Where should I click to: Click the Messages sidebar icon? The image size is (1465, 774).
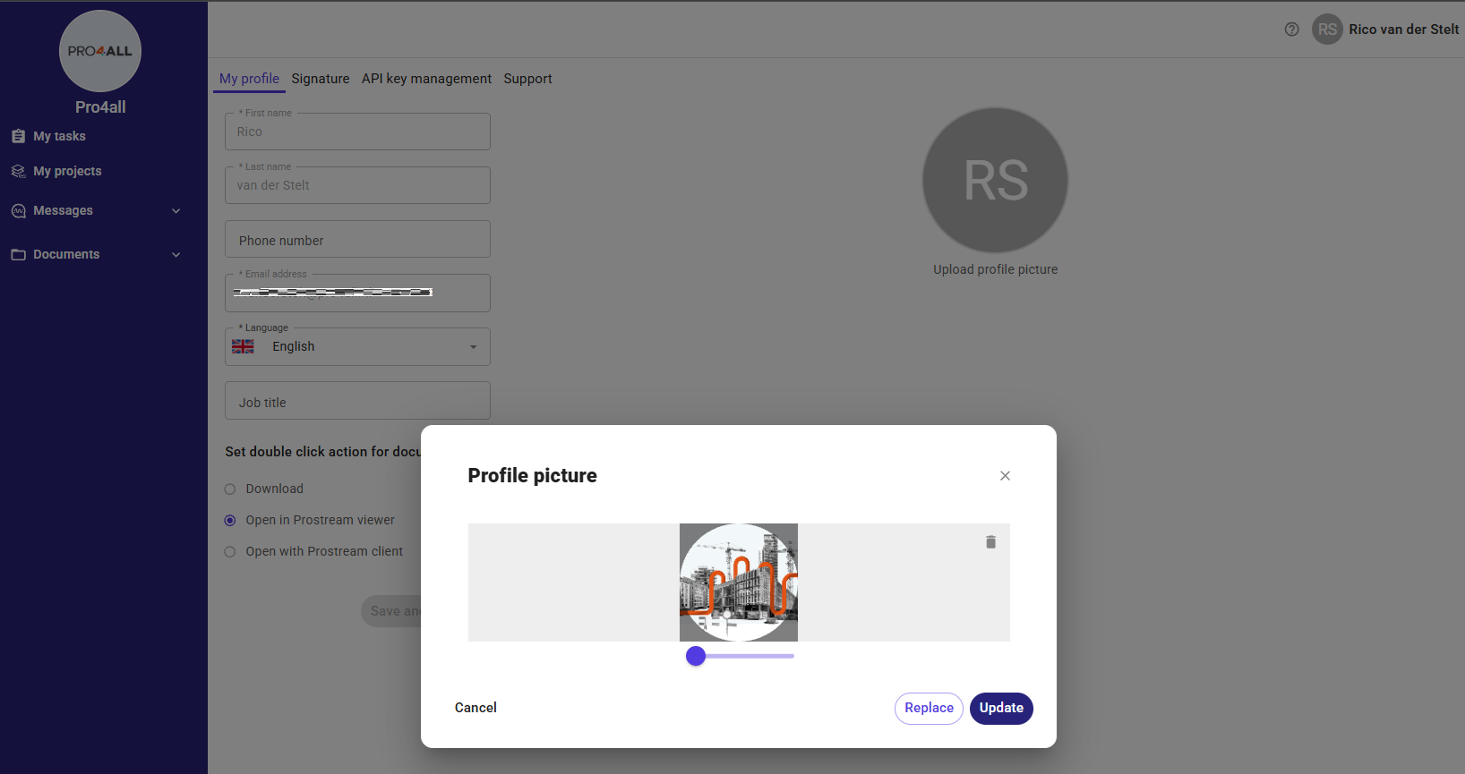[x=18, y=211]
